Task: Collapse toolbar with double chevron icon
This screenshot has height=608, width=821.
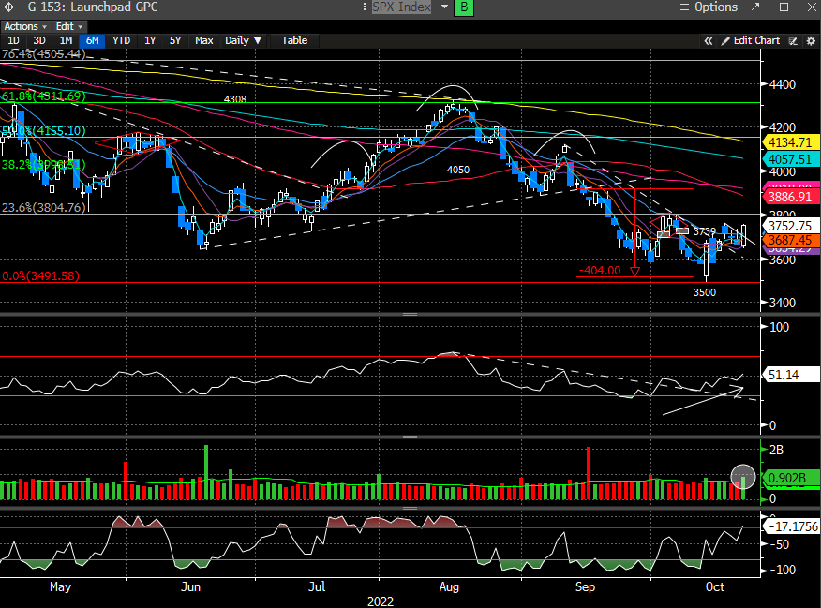Action: point(708,41)
